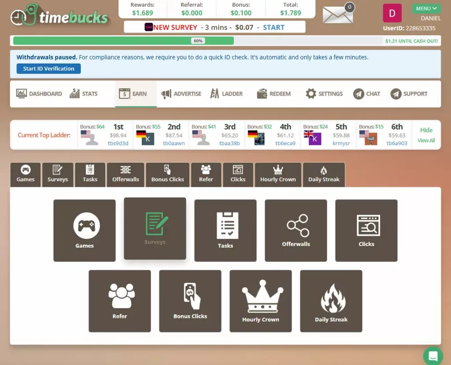Click the 4th place user avatar
451x365 pixels.
[x=259, y=139]
